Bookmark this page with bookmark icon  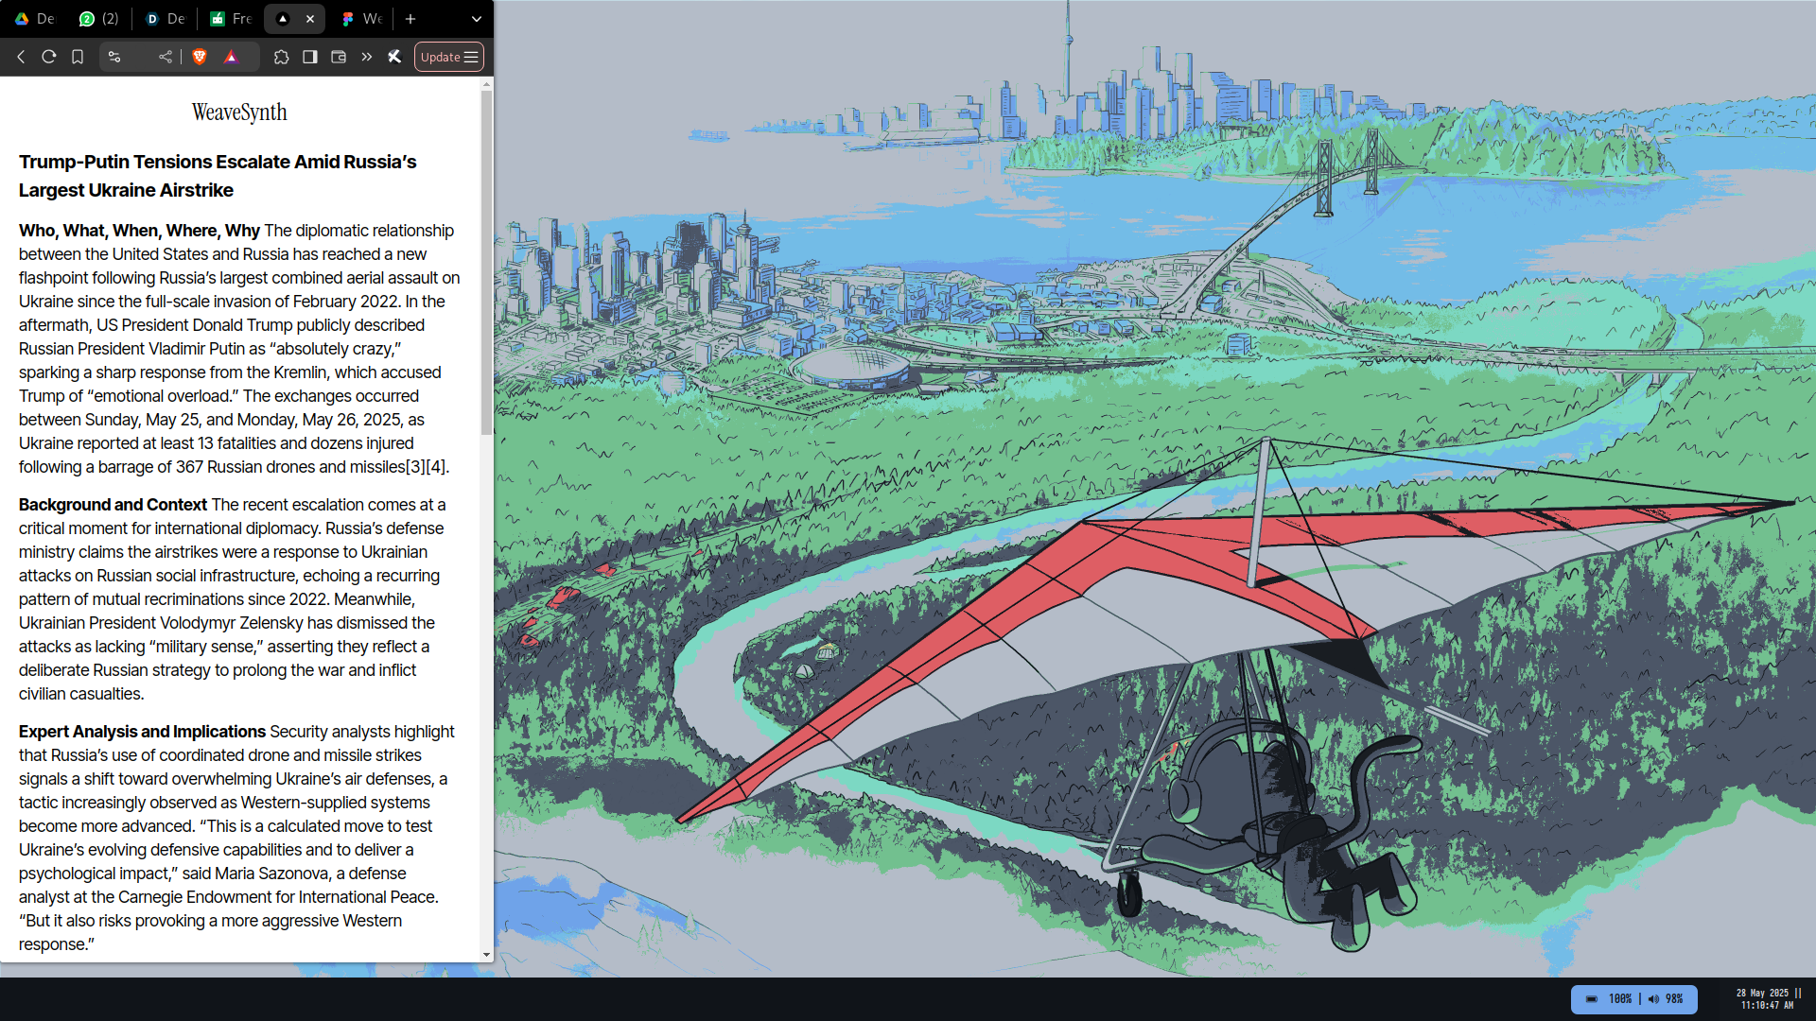(78, 57)
